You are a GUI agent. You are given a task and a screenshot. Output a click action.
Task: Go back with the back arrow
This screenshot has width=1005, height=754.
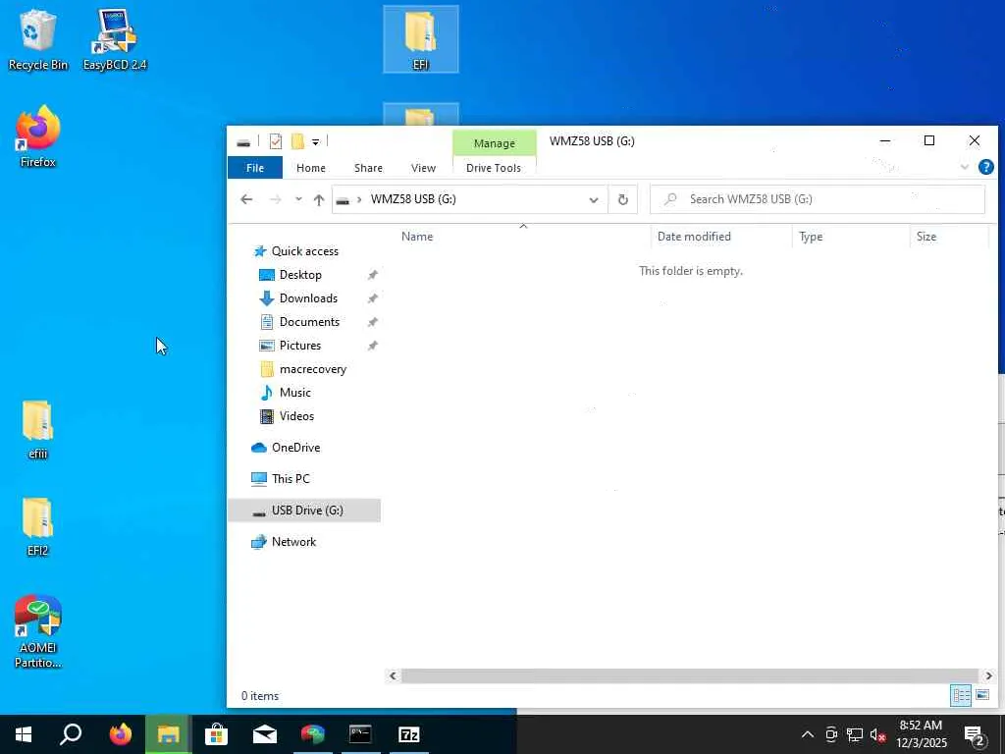[x=246, y=199]
